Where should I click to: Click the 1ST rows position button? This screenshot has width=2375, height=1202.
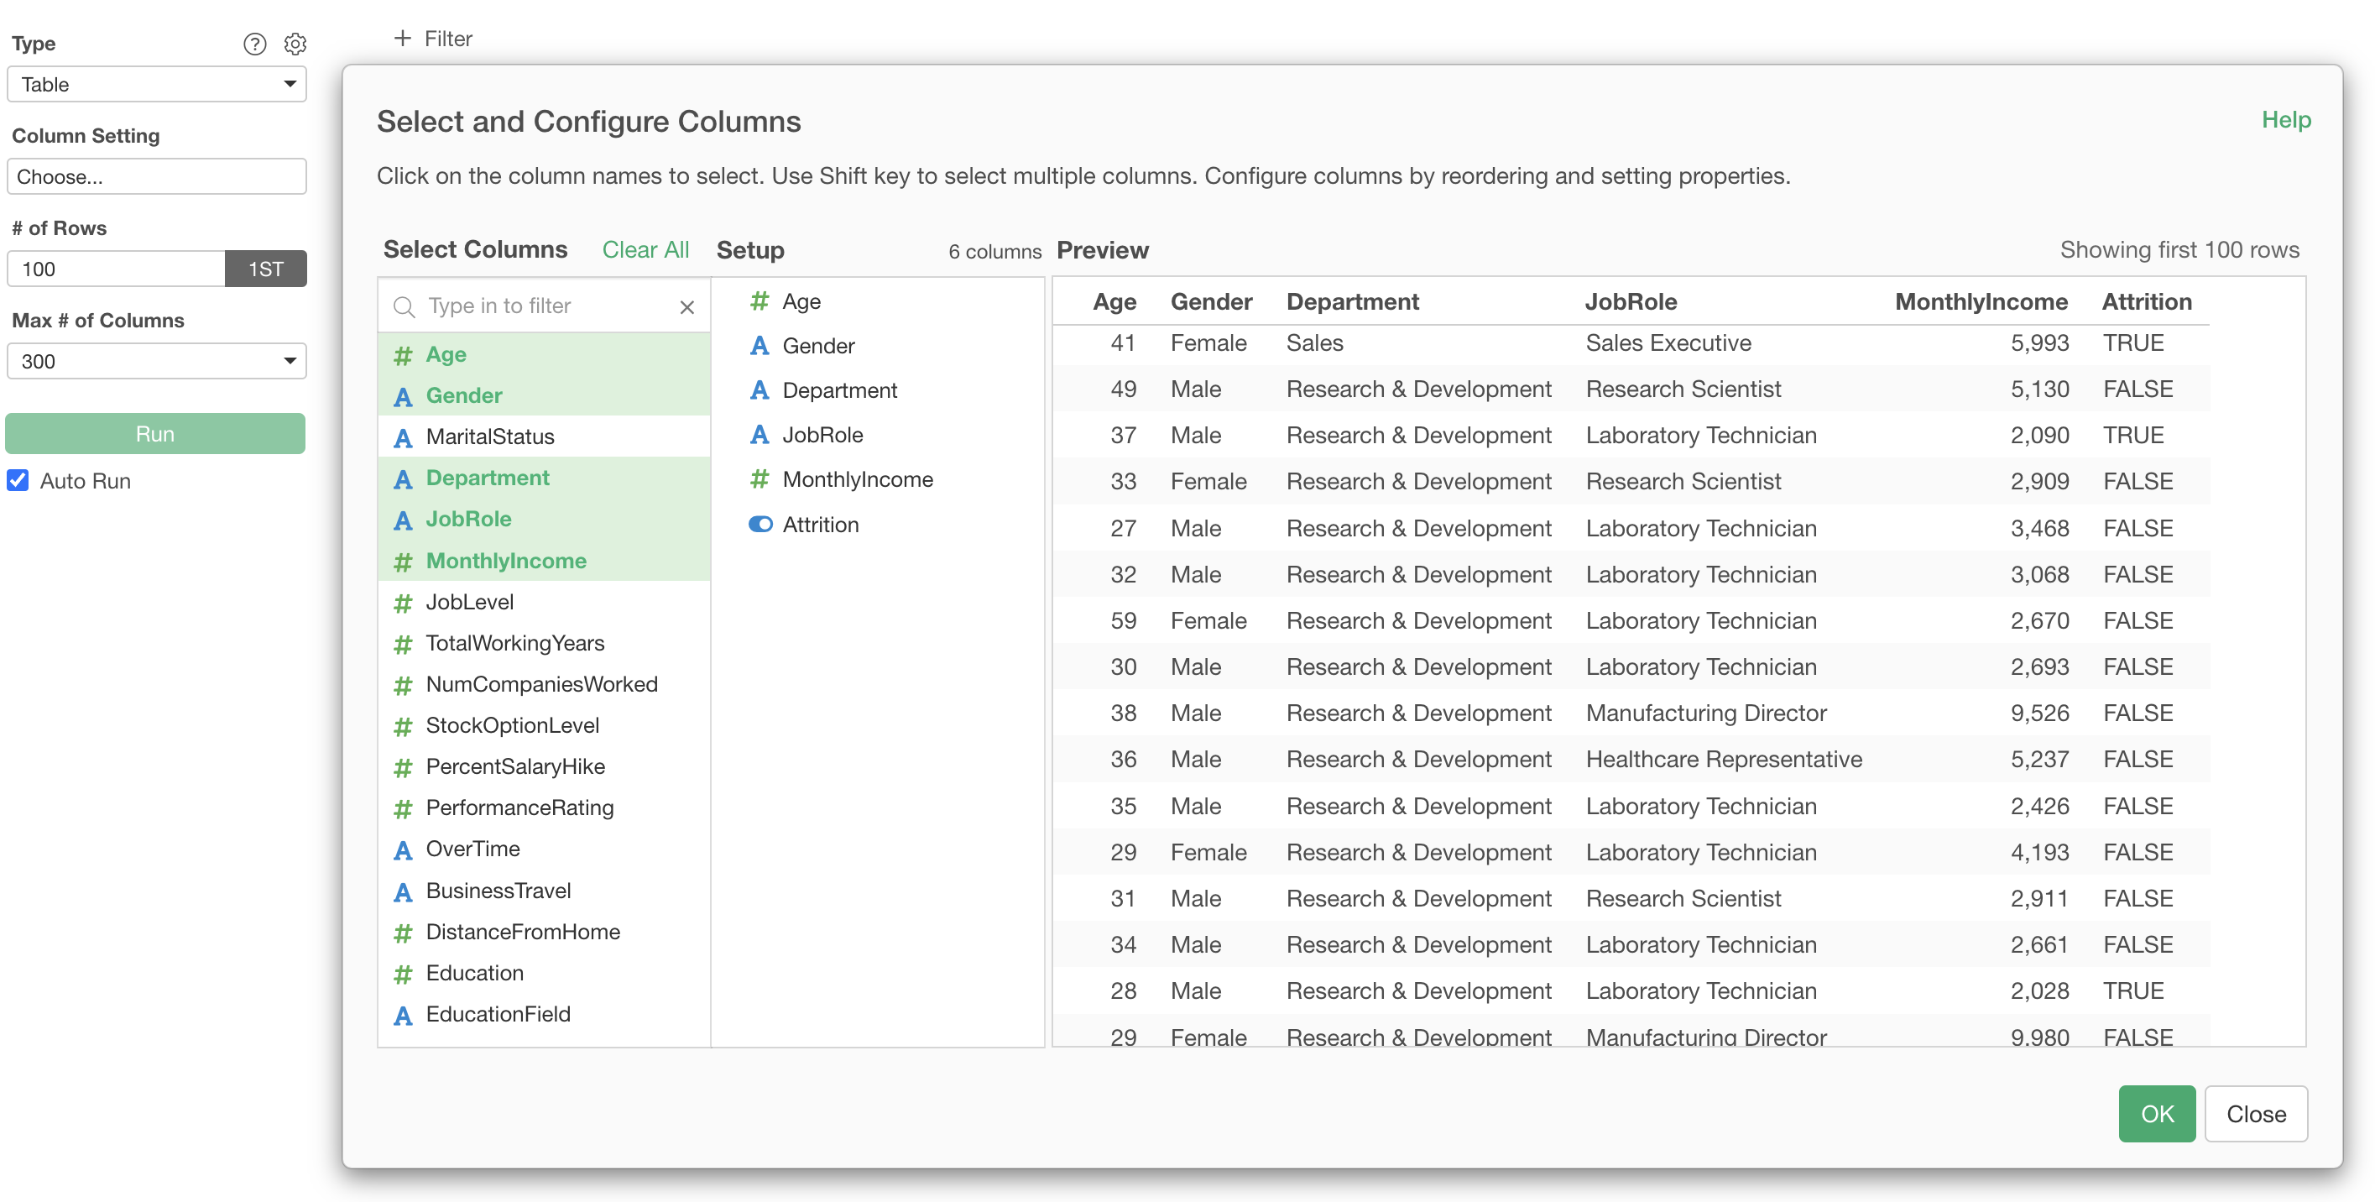[265, 269]
